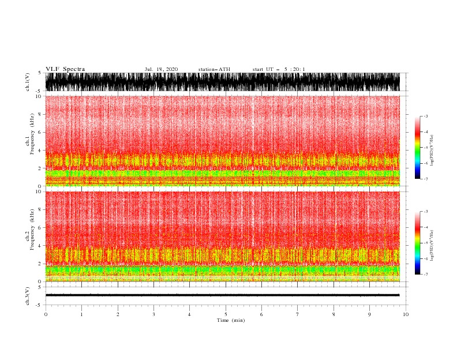Click the "6" frequency tick on ch.1 axis
The width and height of the screenshot is (457, 353).
(40, 132)
